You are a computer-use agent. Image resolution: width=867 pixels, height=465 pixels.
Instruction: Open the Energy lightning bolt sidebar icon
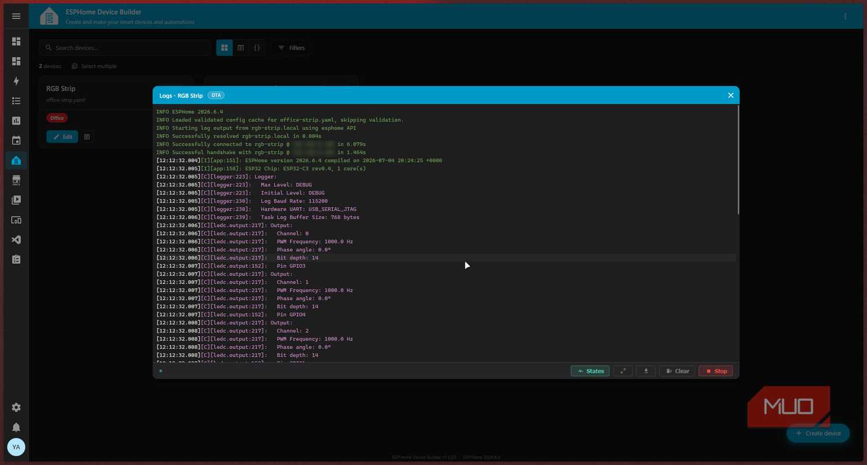click(16, 81)
